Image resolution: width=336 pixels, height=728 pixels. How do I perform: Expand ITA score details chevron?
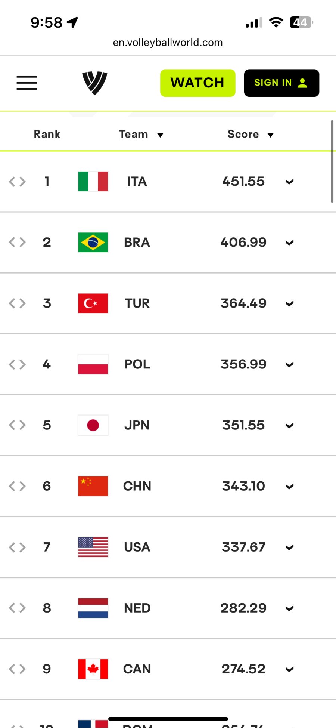[289, 182]
